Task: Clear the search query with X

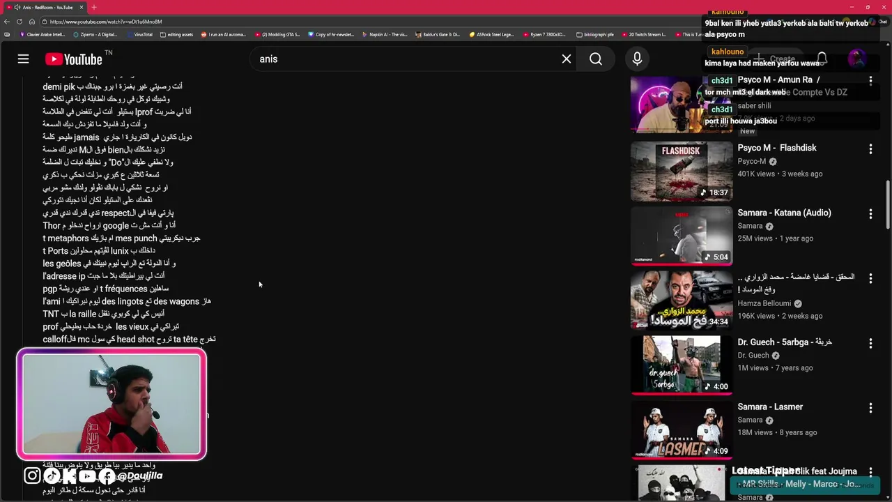Action: [x=567, y=59]
